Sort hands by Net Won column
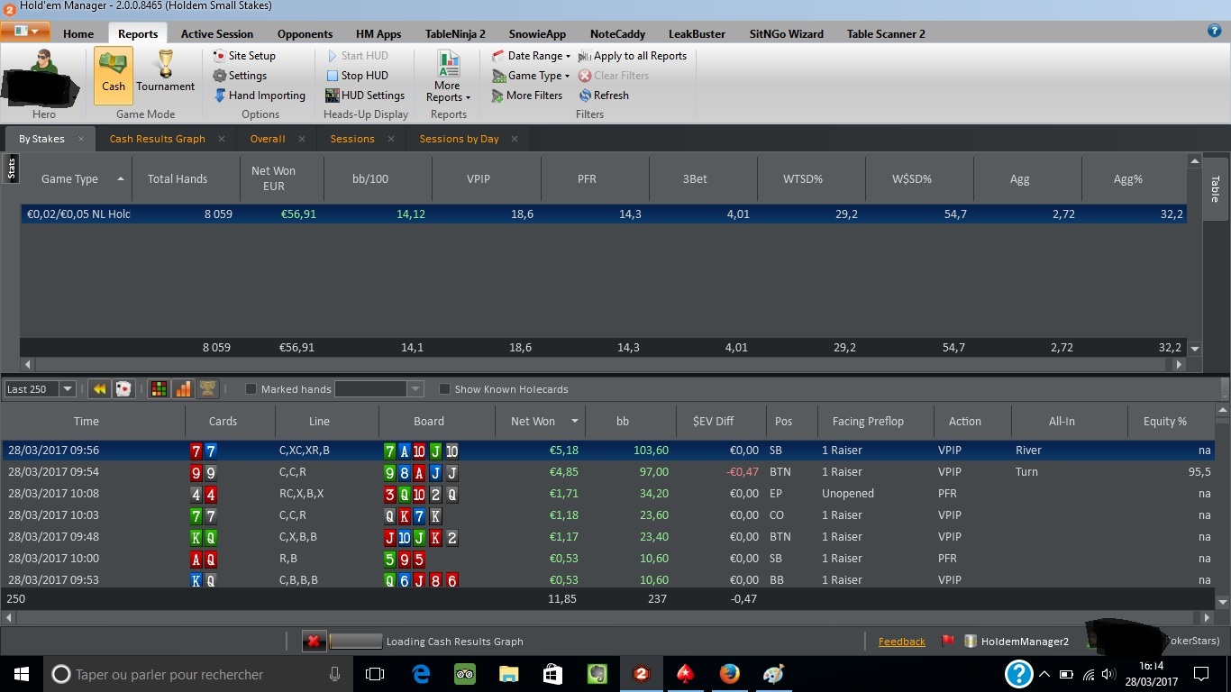The width and height of the screenshot is (1231, 692). (540, 421)
